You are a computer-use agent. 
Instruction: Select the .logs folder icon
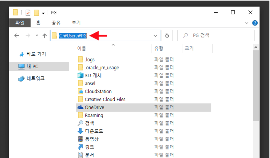point(80,59)
